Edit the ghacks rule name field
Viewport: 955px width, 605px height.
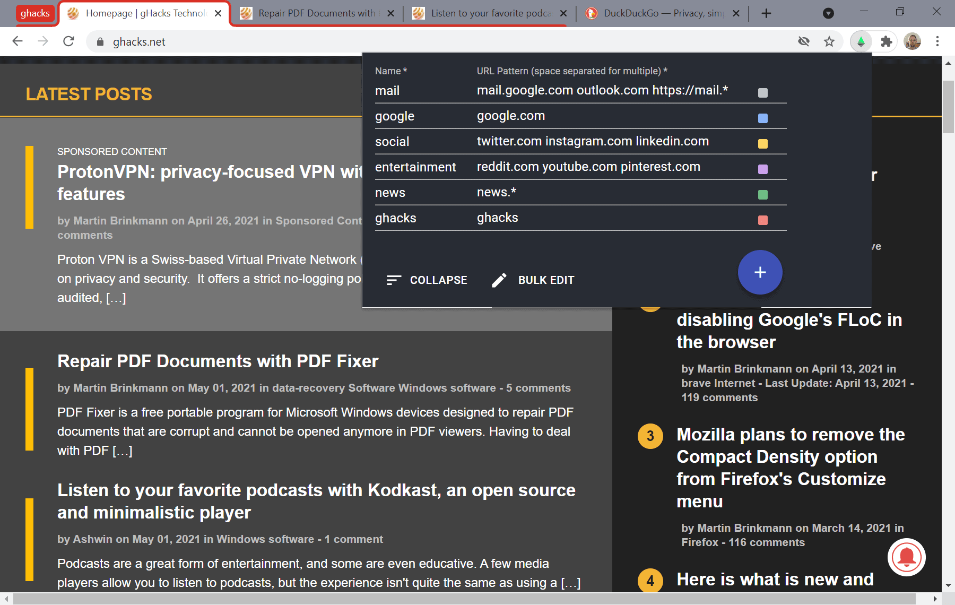pyautogui.click(x=423, y=218)
